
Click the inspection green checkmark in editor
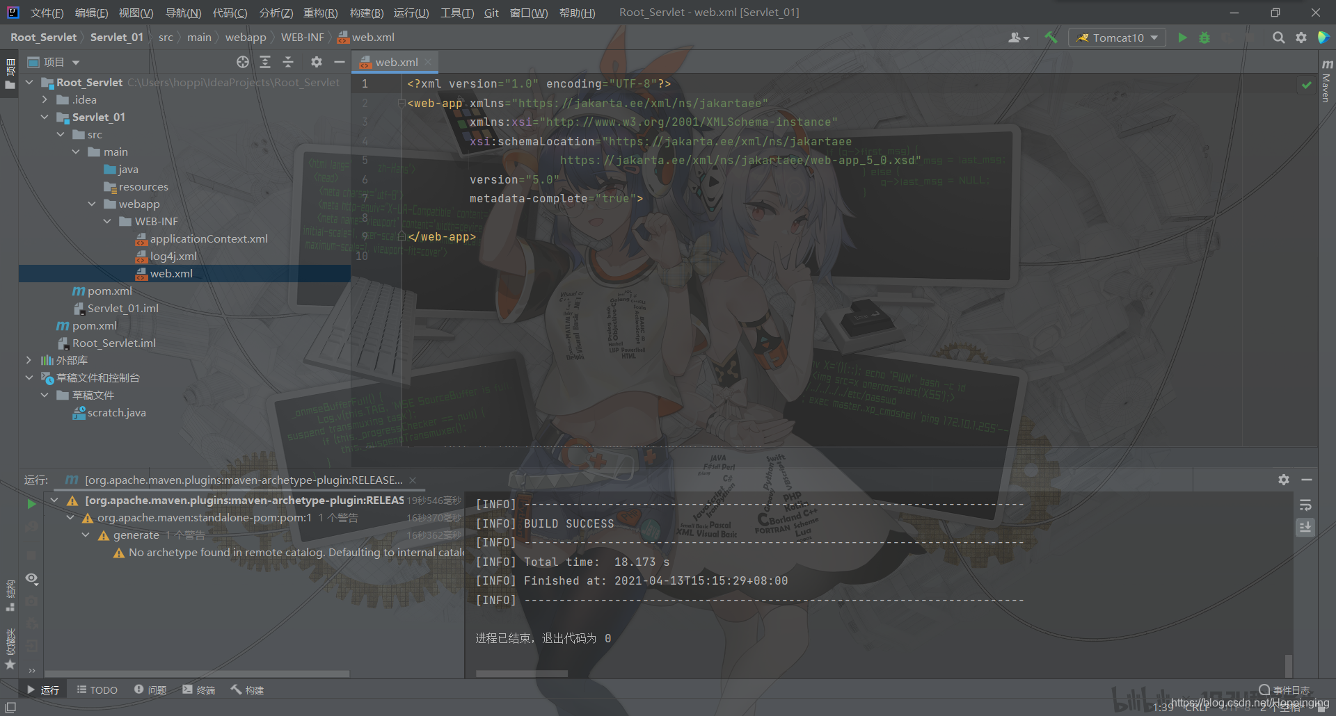point(1306,85)
